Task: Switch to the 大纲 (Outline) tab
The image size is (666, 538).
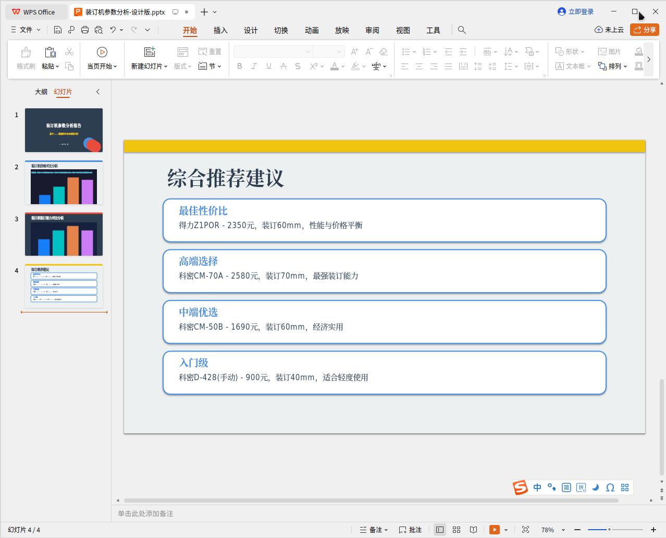Action: pos(41,92)
